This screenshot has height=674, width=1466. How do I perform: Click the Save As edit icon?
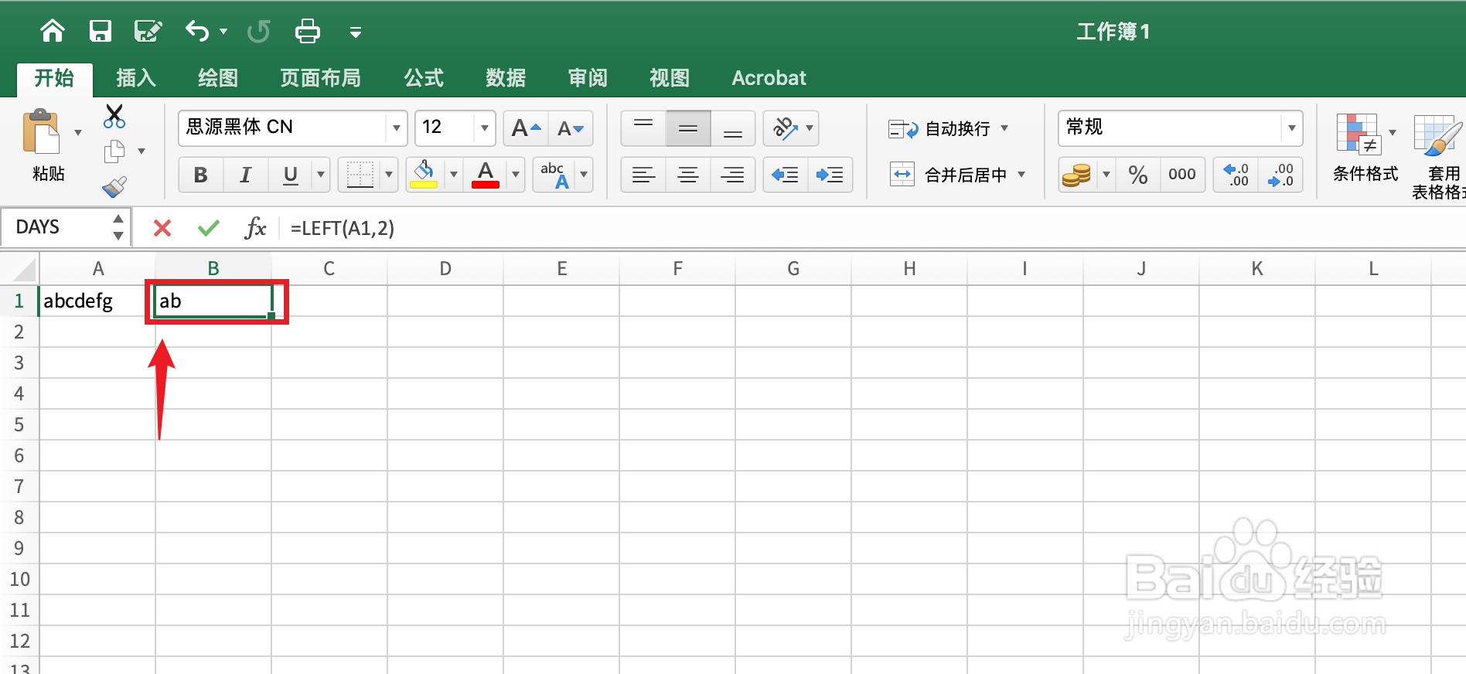(147, 31)
